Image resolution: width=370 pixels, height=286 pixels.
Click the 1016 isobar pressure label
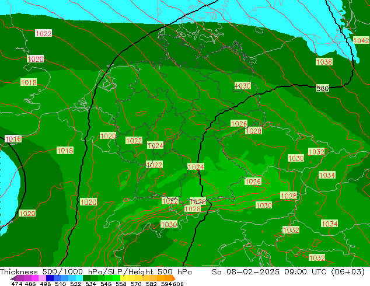point(13,139)
